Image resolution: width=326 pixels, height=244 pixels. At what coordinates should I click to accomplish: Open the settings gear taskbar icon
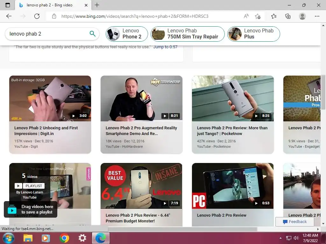[82, 238]
